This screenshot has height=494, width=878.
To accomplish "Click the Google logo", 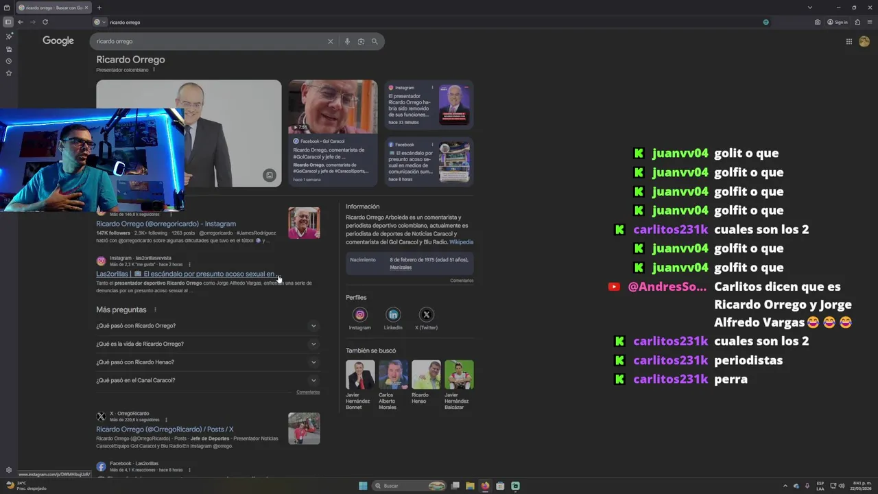I will tap(58, 41).
